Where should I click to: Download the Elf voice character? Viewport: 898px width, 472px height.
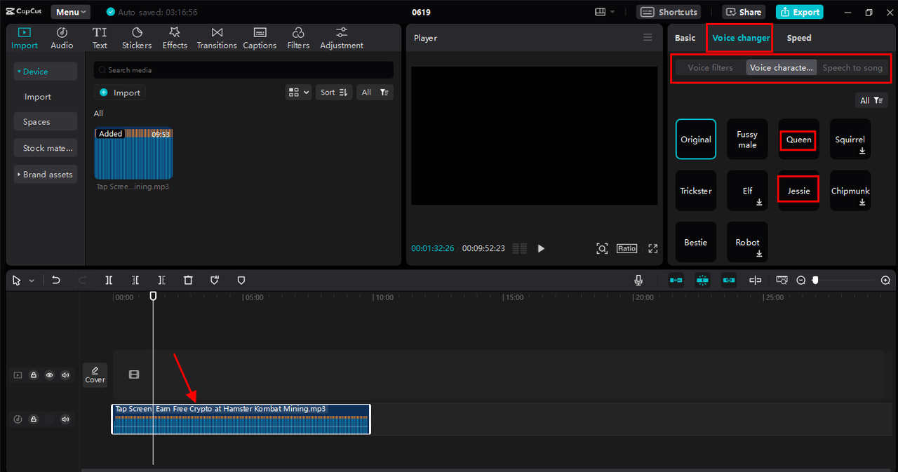[759, 202]
